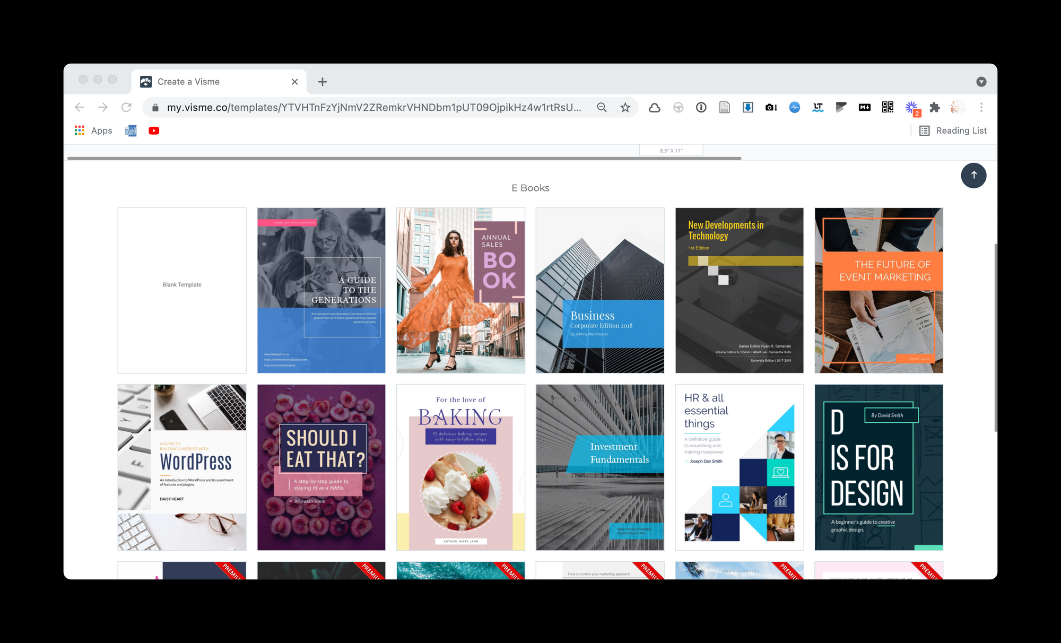Open the D is for Design template

(x=879, y=467)
